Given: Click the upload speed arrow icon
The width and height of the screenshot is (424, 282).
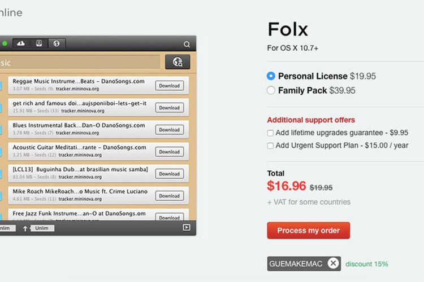Looking at the screenshot, I should [25, 228].
